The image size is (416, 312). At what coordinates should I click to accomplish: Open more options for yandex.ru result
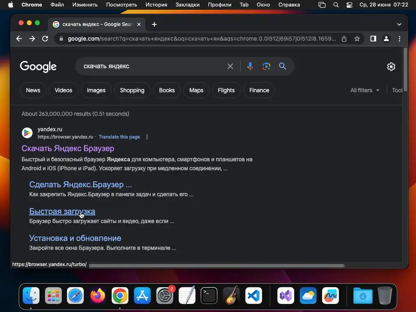click(147, 137)
